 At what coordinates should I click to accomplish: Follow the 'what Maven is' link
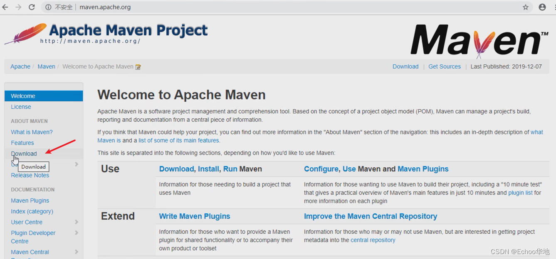pos(537,132)
